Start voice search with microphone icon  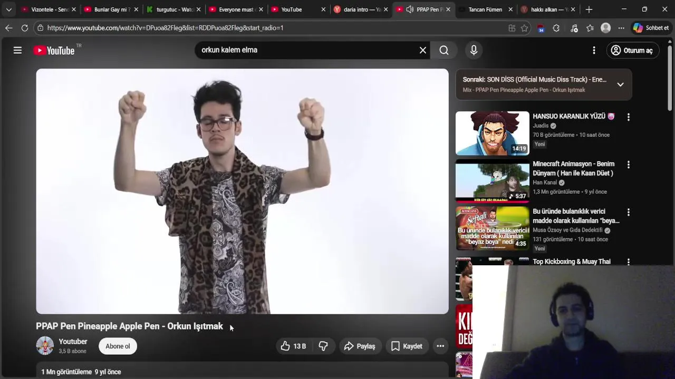point(474,50)
